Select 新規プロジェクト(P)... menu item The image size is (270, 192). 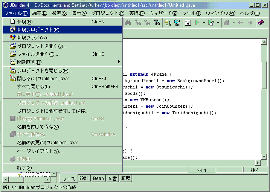[x=40, y=30]
